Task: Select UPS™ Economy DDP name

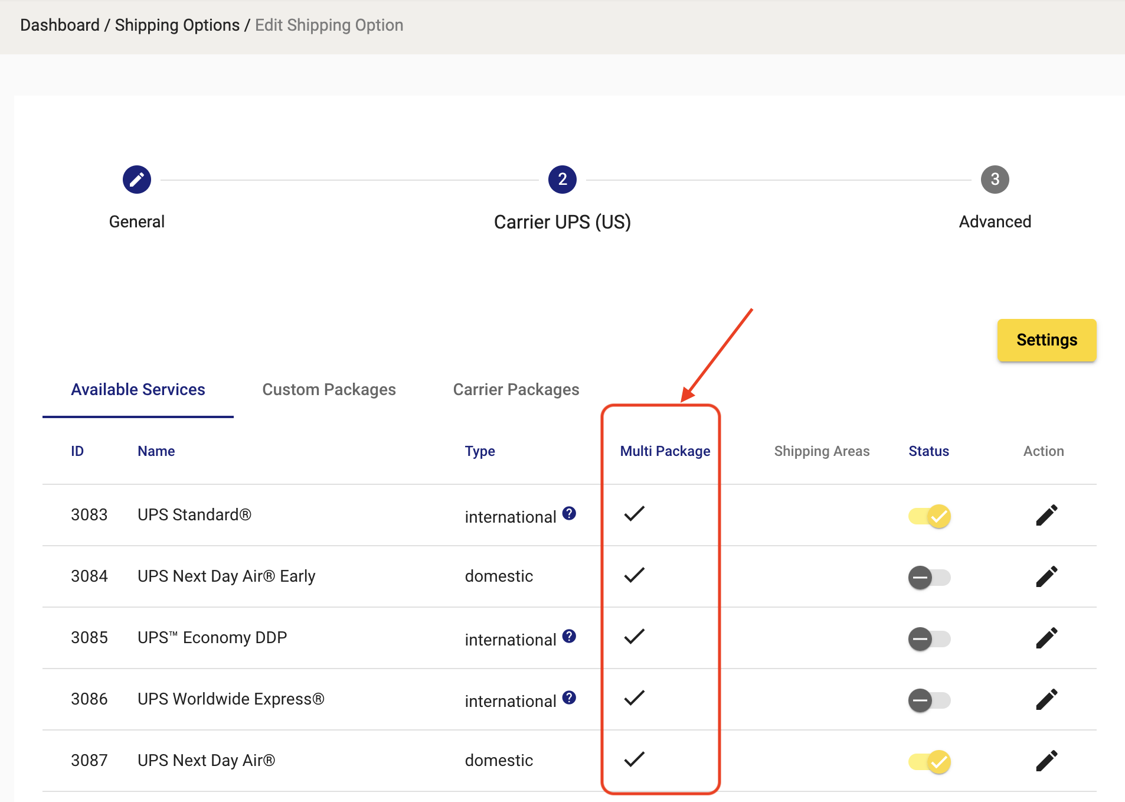Action: pos(212,638)
